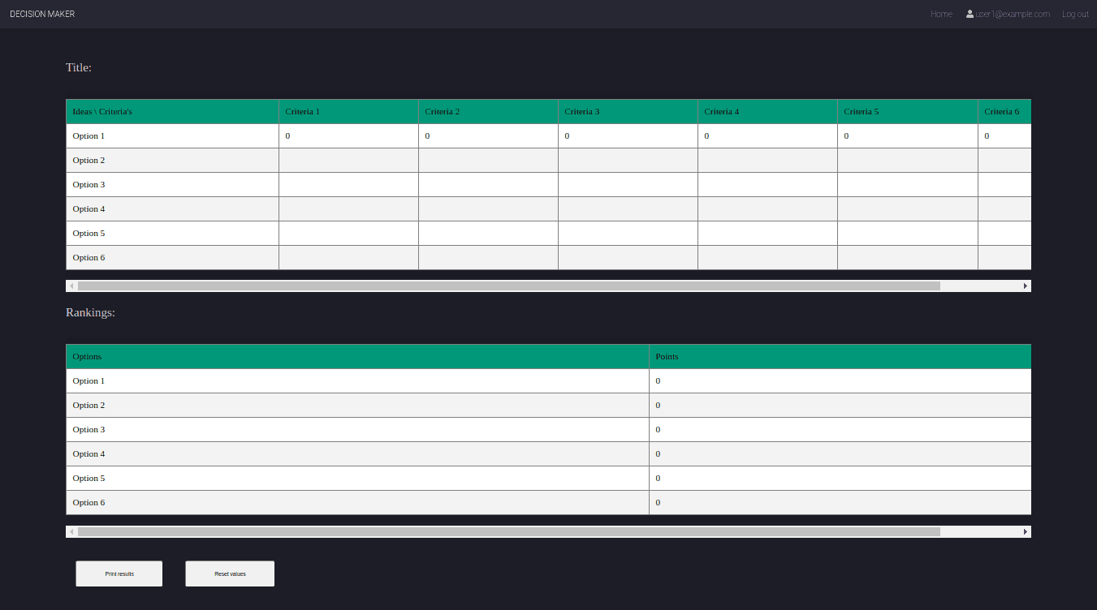Click the points value for Option 3
Image resolution: width=1097 pixels, height=610 pixels.
(x=840, y=429)
